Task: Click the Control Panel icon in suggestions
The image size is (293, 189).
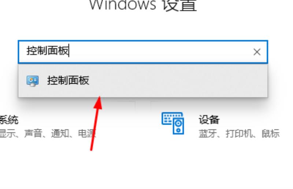Action: click(x=33, y=81)
